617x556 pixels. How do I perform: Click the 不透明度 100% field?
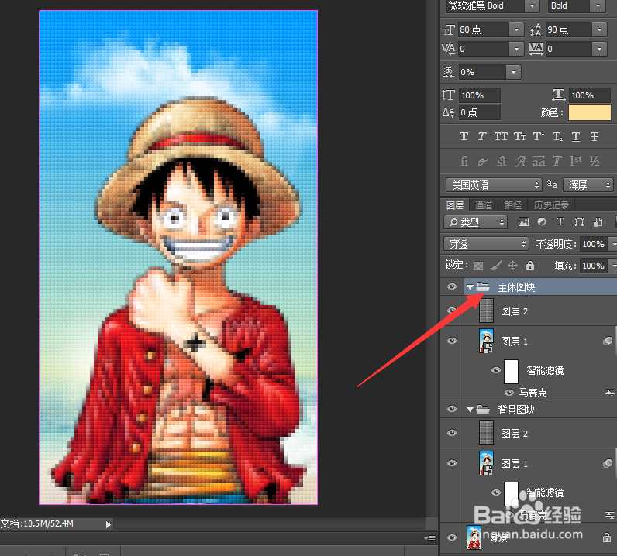593,244
